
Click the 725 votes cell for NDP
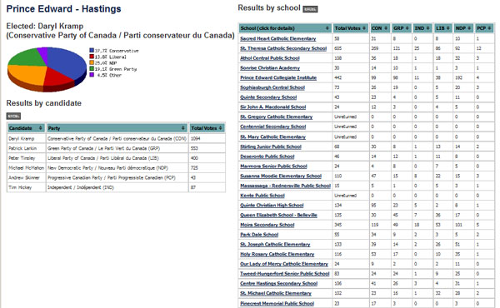click(x=207, y=168)
